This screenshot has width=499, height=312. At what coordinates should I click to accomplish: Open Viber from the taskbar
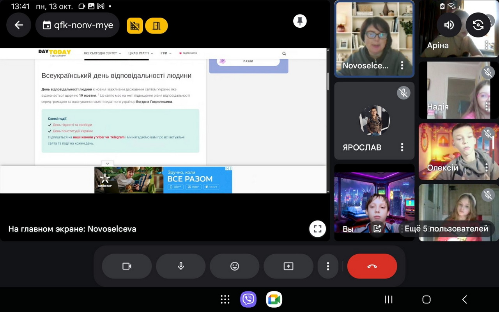coord(248,300)
